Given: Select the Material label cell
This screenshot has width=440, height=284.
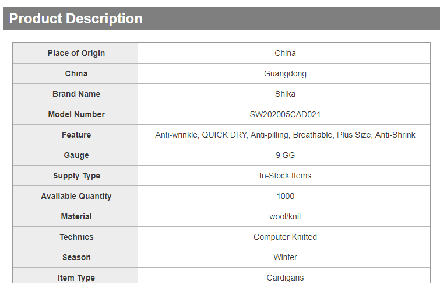Looking at the screenshot, I should [x=75, y=216].
